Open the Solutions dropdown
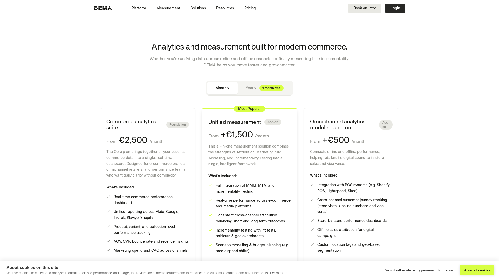 click(198, 8)
